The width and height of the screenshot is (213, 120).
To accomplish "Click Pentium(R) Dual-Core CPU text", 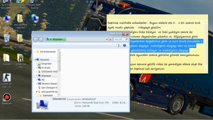I will [96, 103].
